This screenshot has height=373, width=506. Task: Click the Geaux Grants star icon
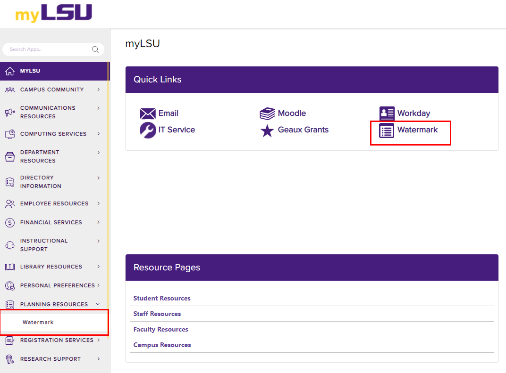pyautogui.click(x=267, y=131)
